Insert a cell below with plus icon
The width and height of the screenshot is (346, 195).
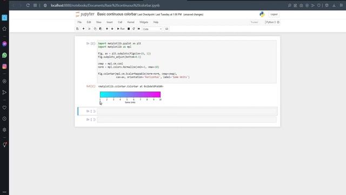pos(83,29)
